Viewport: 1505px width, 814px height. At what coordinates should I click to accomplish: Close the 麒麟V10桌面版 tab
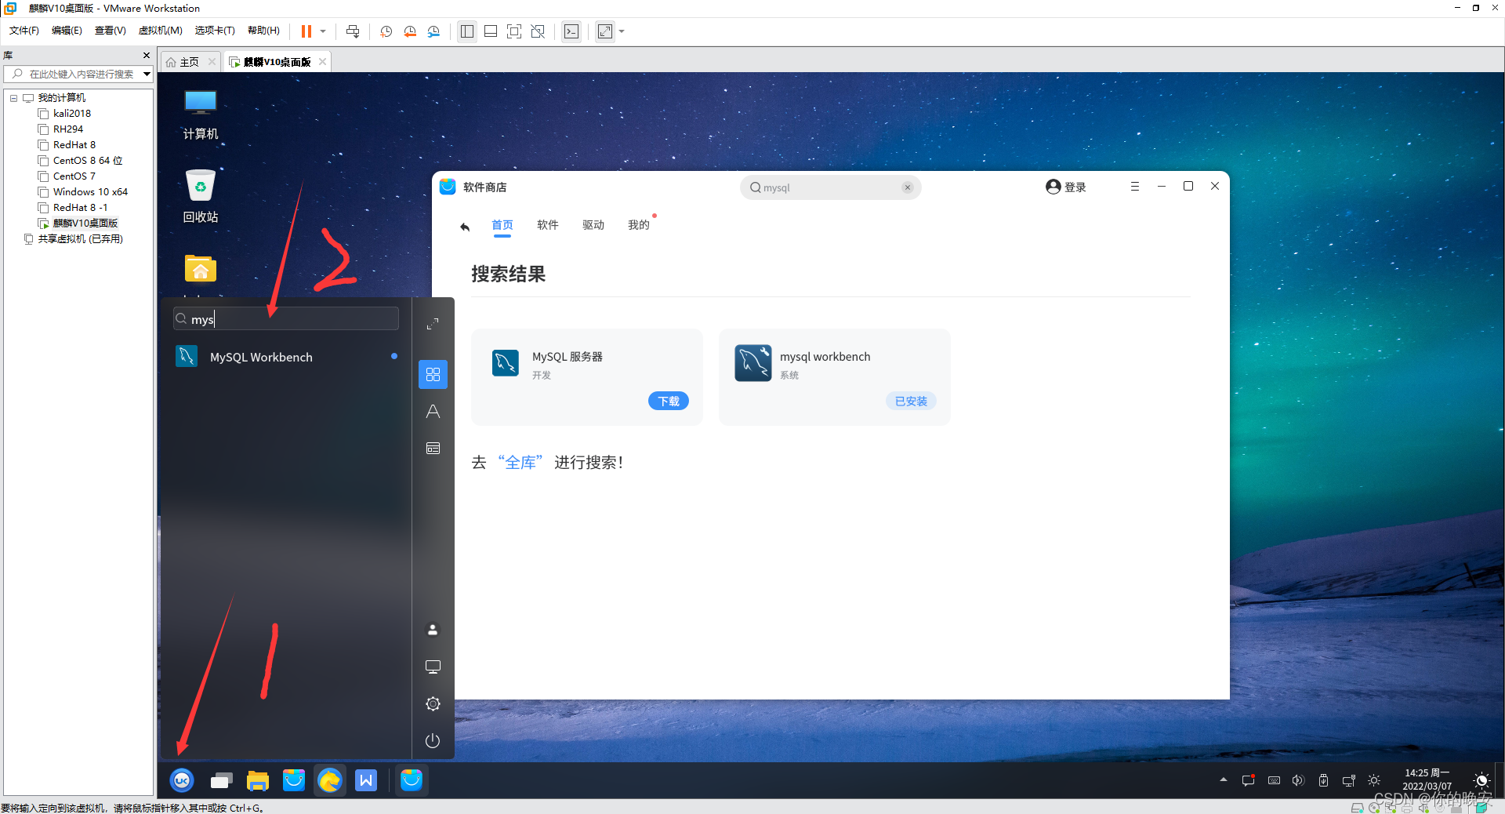tap(322, 62)
